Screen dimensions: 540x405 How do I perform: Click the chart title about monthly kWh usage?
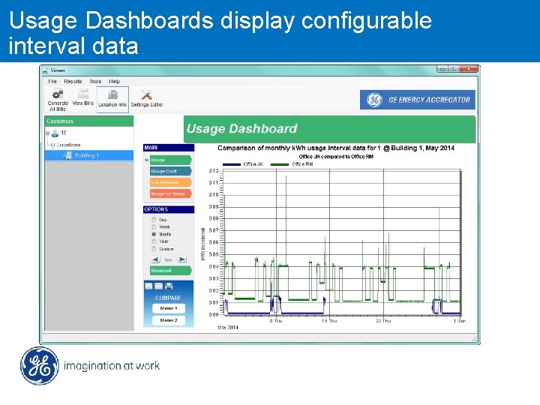coord(336,148)
